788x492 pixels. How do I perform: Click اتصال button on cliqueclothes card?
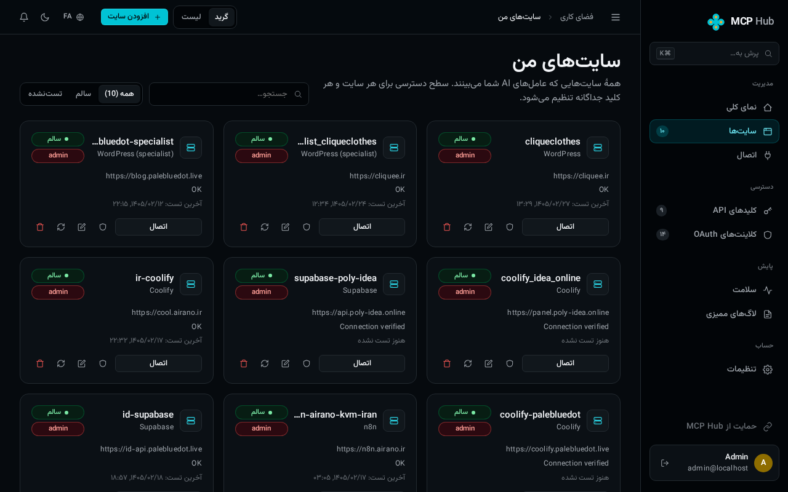click(565, 227)
